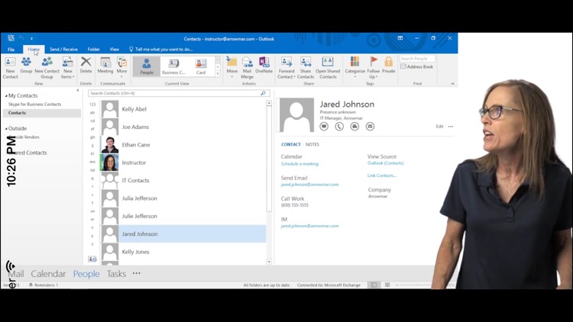Click Edit on contact card
The height and width of the screenshot is (322, 573).
tap(439, 127)
